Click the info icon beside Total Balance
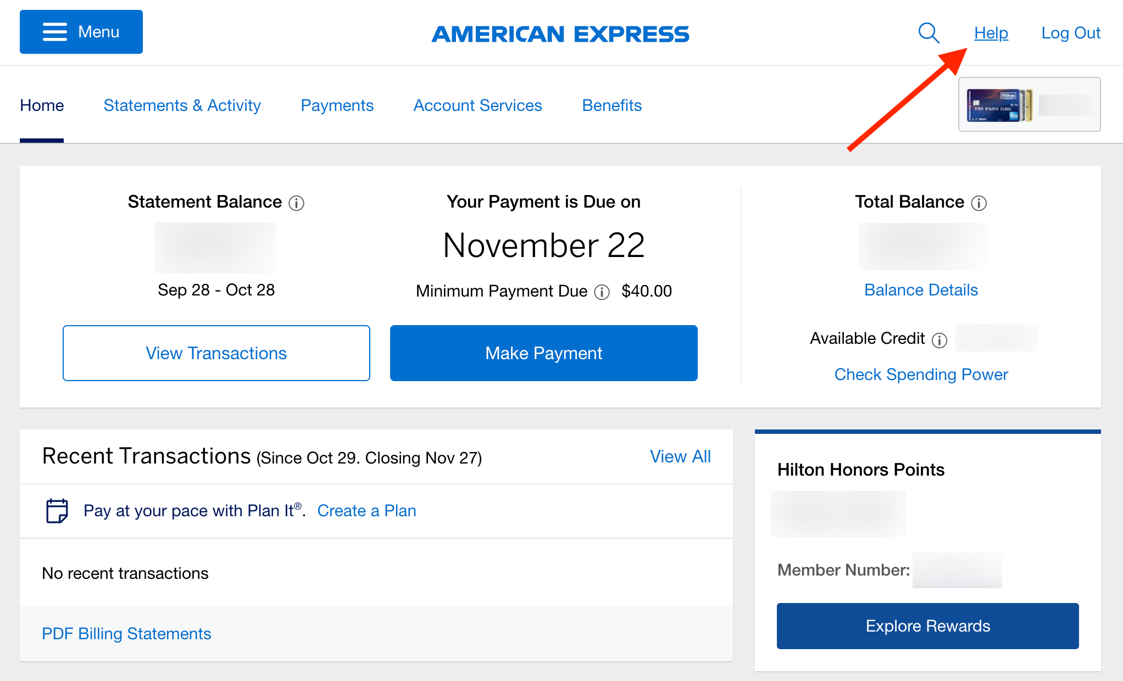Image resolution: width=1123 pixels, height=681 pixels. 979,203
